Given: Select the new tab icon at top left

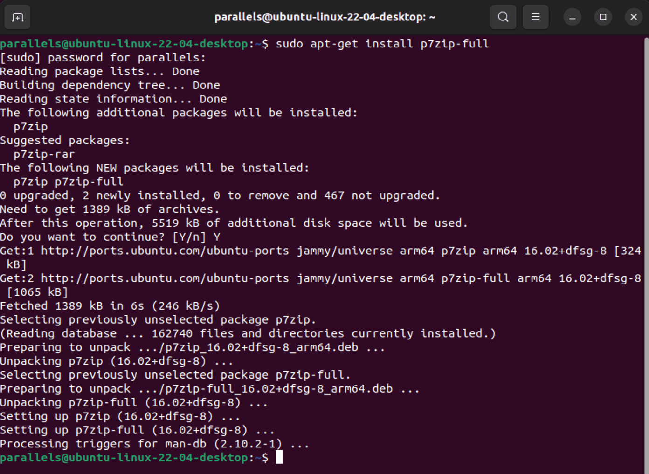Looking at the screenshot, I should pos(17,17).
